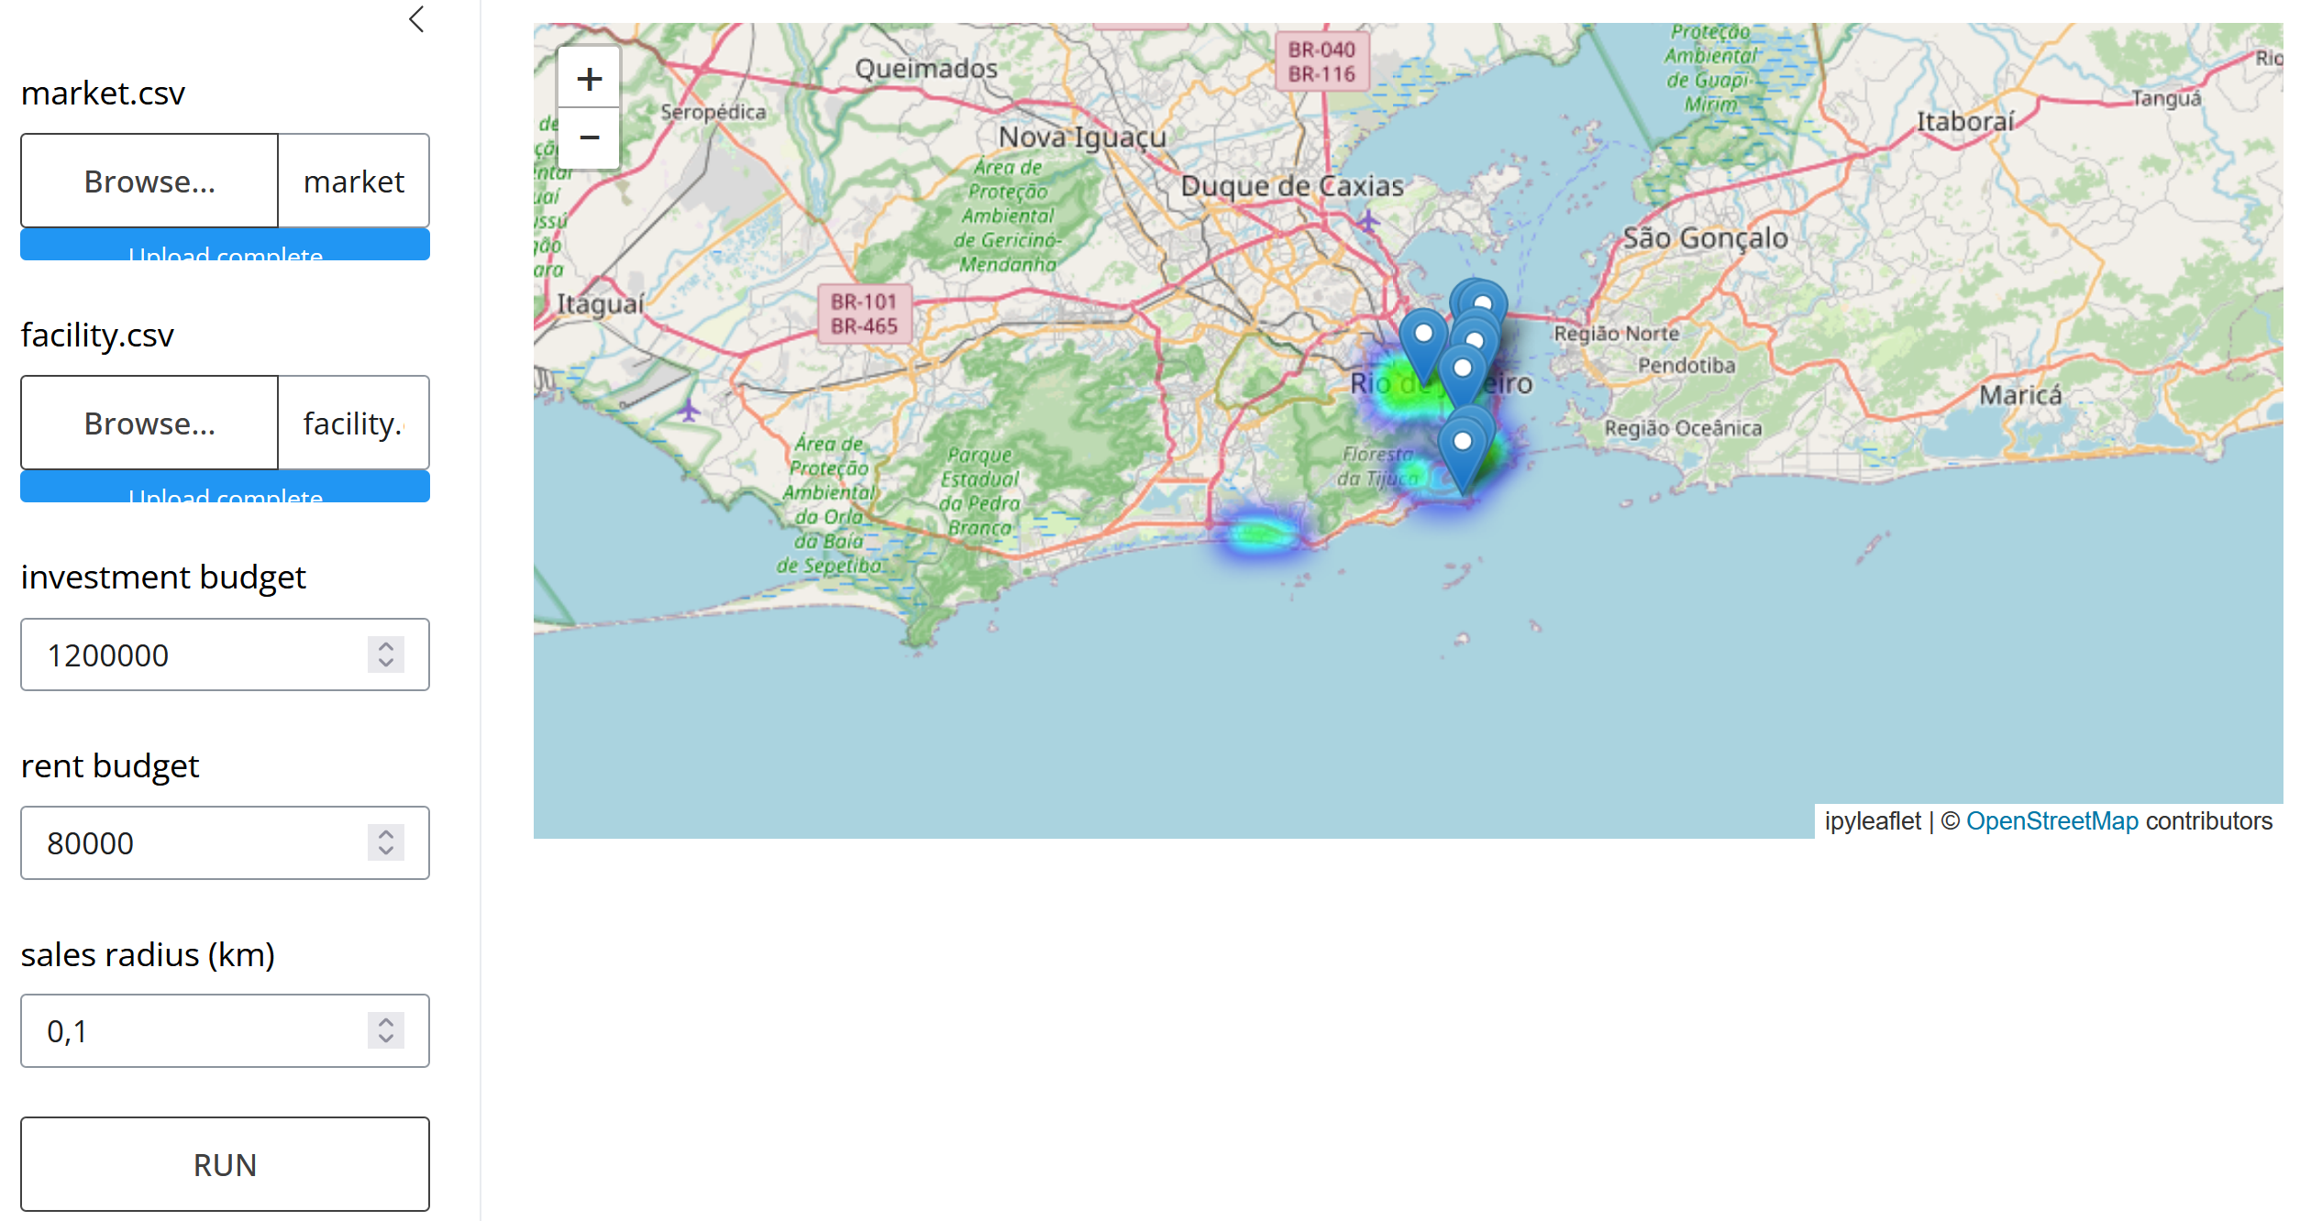Increase rent budget with up stepper arrow
Image resolution: width=2311 pixels, height=1221 pixels.
click(386, 834)
